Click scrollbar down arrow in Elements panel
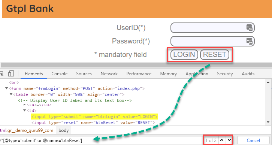Screen dimensions: 272x145 click(268, 122)
